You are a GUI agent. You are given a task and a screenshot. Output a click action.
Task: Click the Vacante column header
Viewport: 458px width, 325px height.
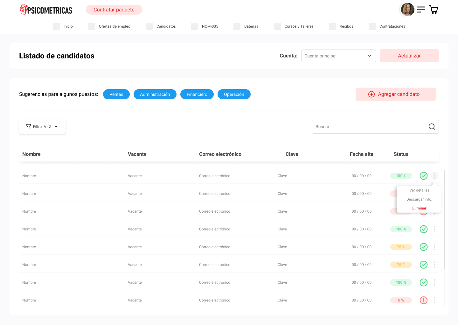(x=137, y=154)
